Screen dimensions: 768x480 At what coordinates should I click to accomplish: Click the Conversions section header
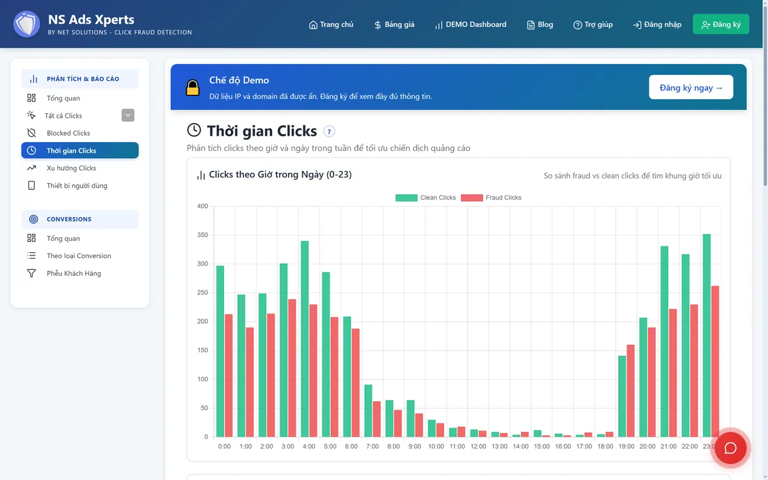tap(80, 219)
